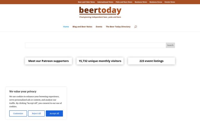Click the We value your privacy heading
This screenshot has height=125, width=200.
[x=23, y=91]
